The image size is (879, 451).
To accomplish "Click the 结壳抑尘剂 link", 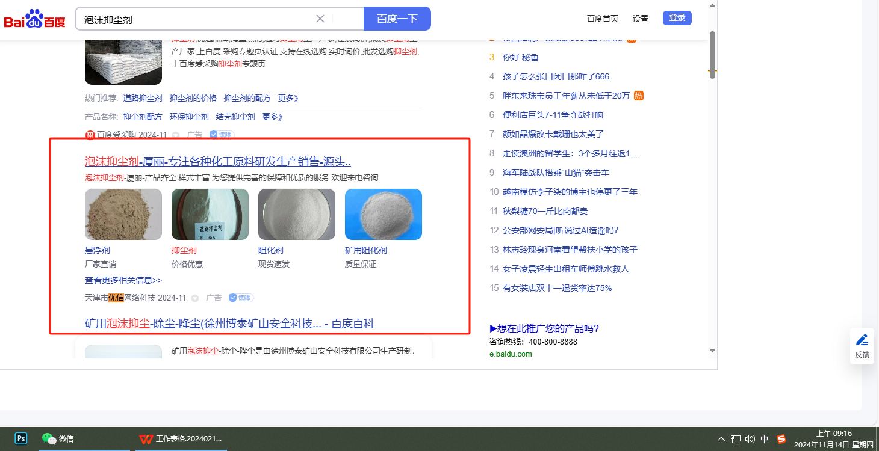I will tap(235, 117).
